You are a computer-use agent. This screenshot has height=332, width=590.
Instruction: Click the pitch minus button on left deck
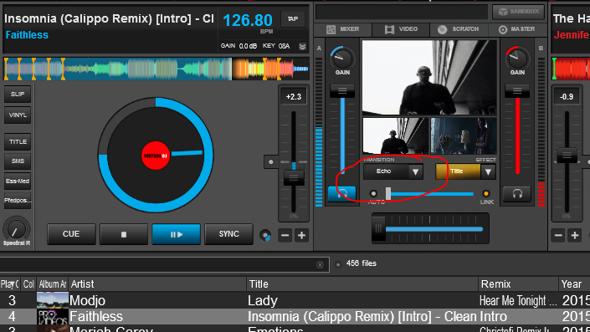coord(285,235)
